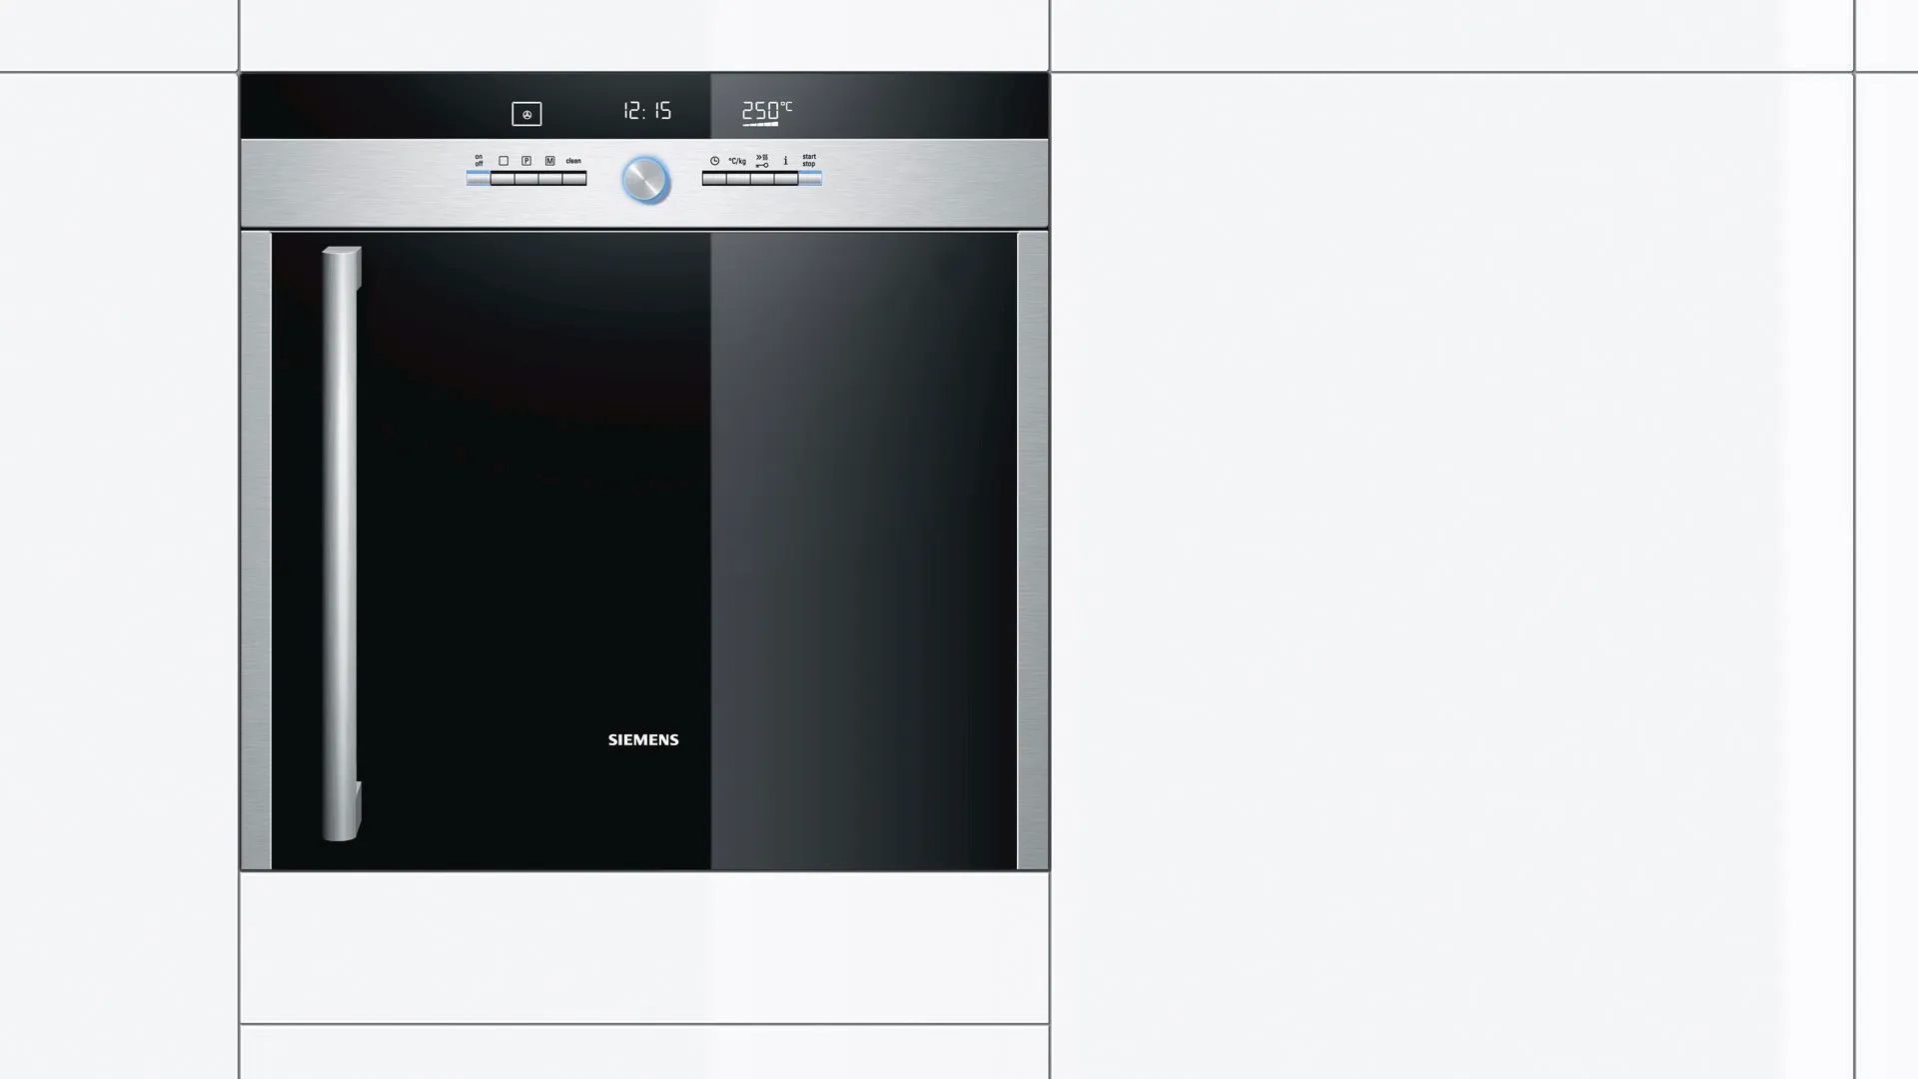The width and height of the screenshot is (1918, 1079).
Task: Click the 12:15 clock display
Action: [x=647, y=111]
